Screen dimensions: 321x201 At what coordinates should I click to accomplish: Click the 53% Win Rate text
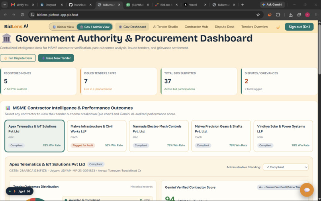point(114,146)
